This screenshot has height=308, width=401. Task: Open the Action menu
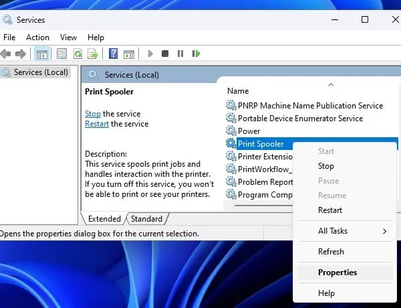[x=37, y=37]
